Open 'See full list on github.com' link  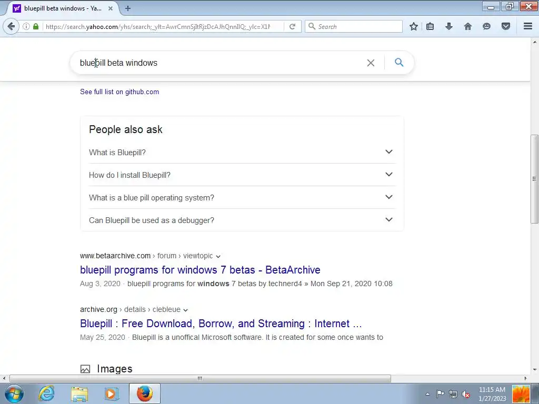pyautogui.click(x=119, y=92)
